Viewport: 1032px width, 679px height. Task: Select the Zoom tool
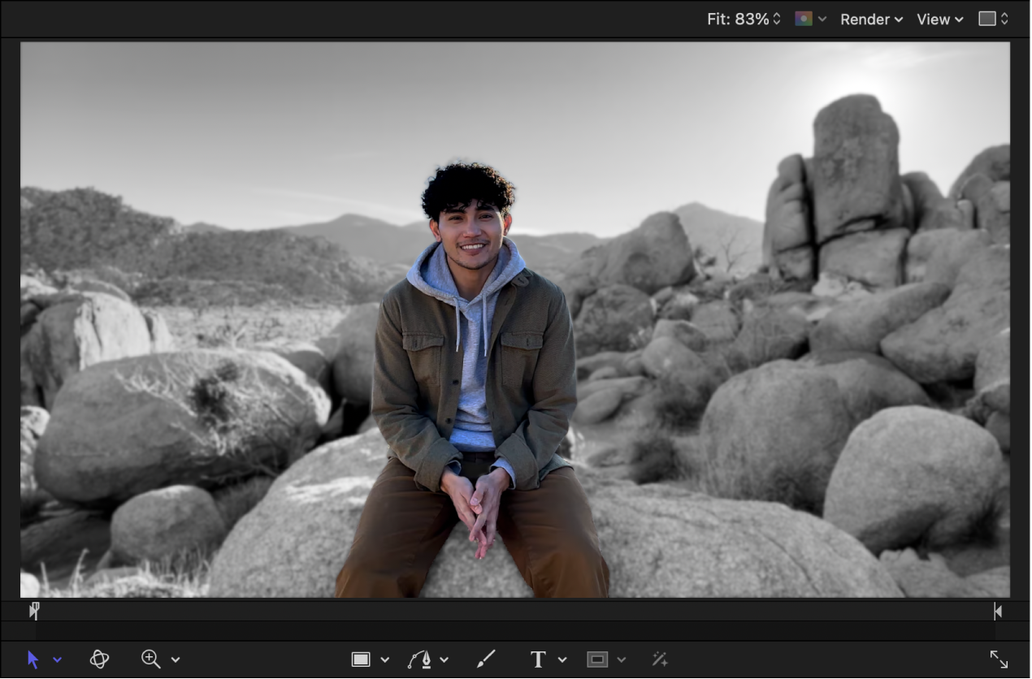point(150,659)
